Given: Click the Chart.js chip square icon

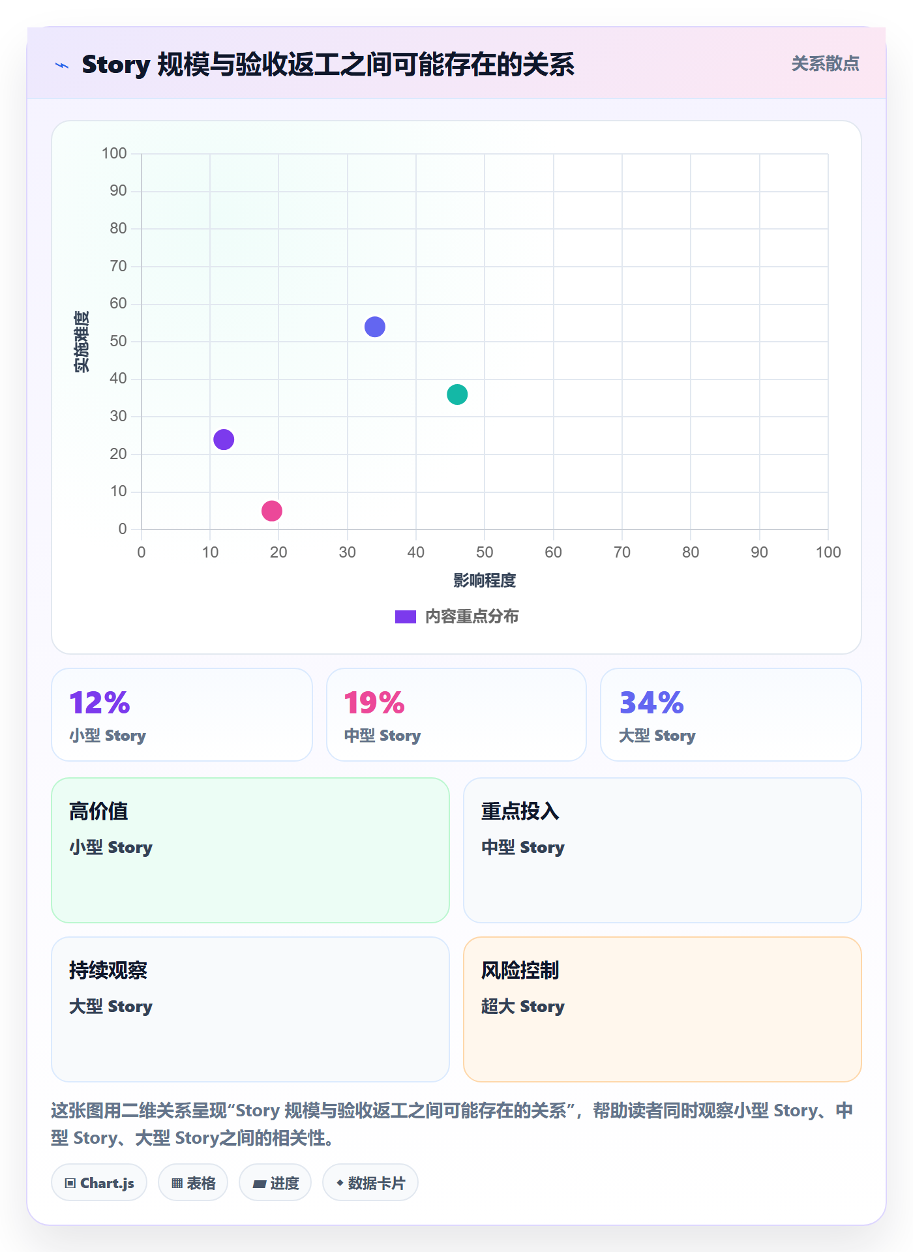Looking at the screenshot, I should coord(70,1184).
